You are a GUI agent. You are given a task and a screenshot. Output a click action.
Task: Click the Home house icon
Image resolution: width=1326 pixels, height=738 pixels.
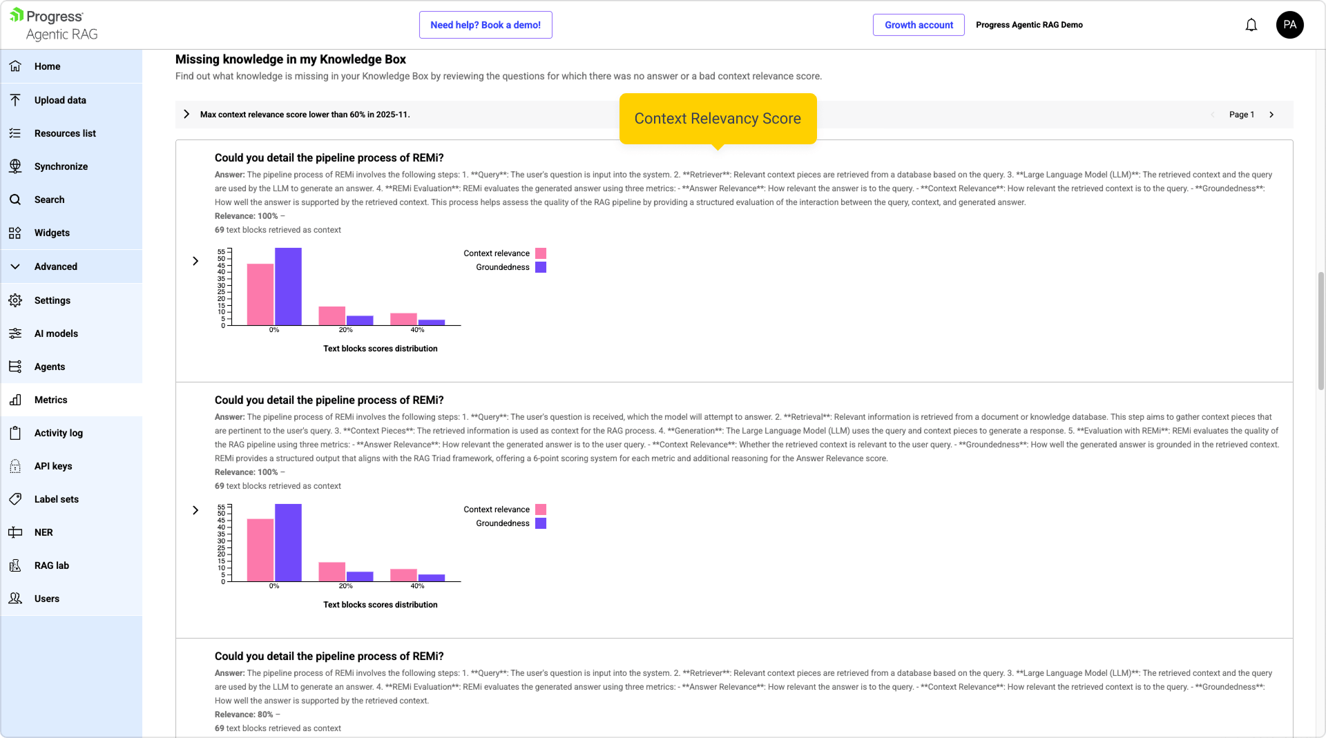click(x=15, y=66)
